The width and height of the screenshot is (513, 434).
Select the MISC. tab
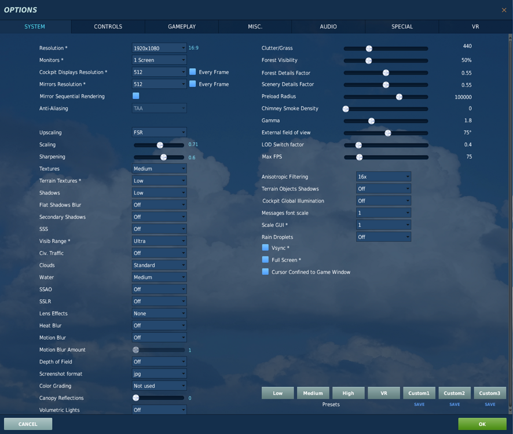coord(255,27)
